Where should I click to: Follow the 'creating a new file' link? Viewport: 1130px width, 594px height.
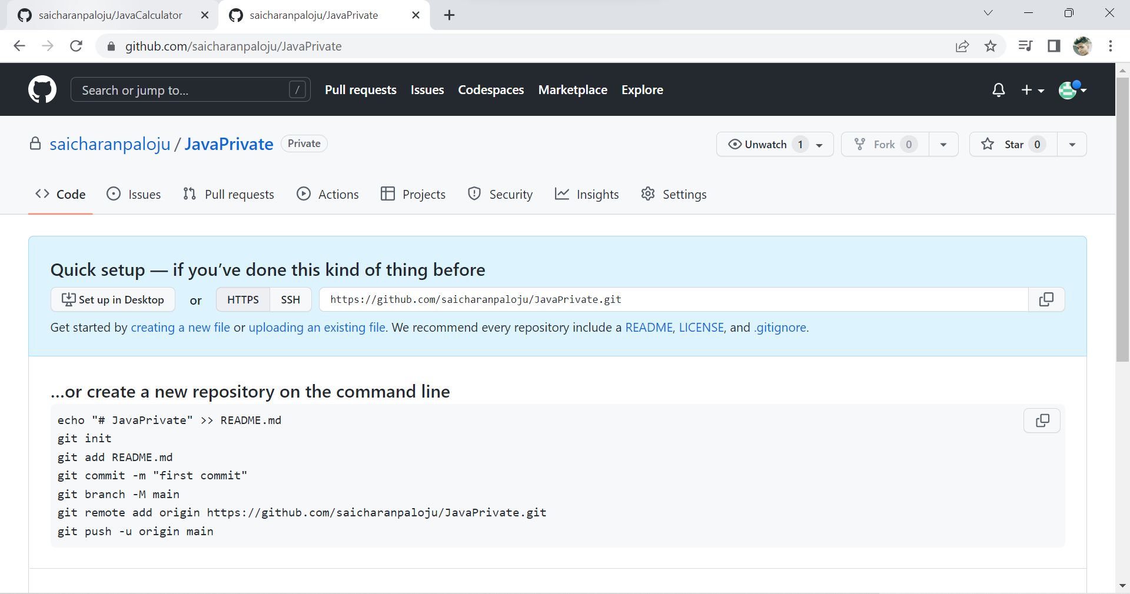click(x=180, y=328)
